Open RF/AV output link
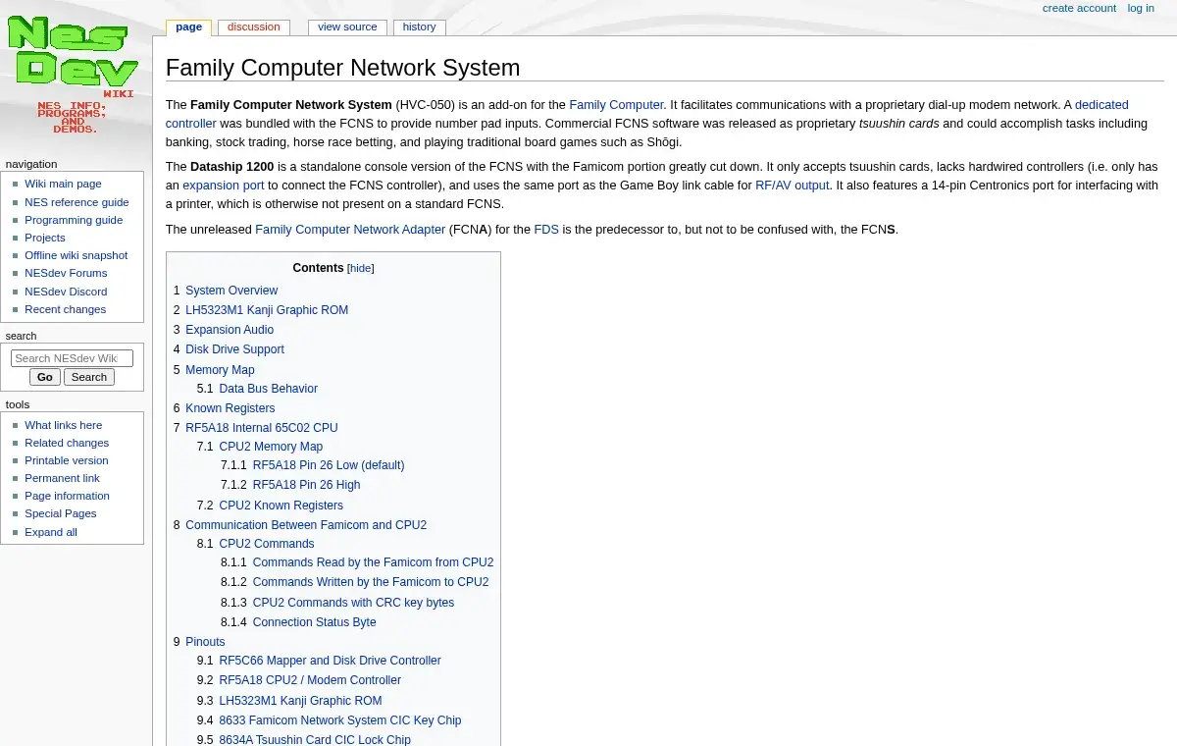 (792, 185)
